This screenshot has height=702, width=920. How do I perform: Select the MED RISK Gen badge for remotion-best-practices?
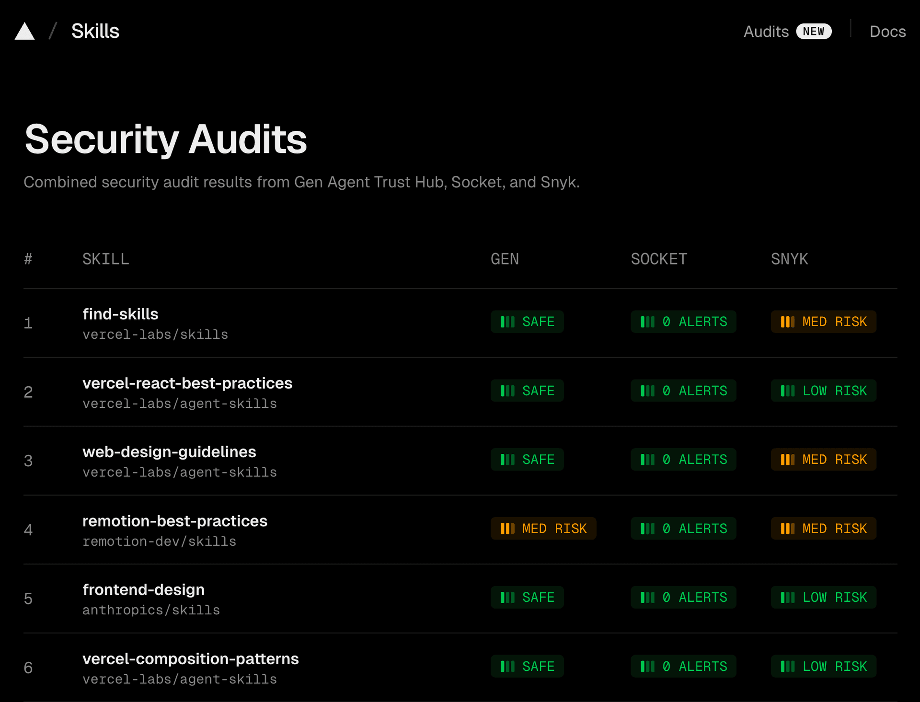[x=543, y=528]
